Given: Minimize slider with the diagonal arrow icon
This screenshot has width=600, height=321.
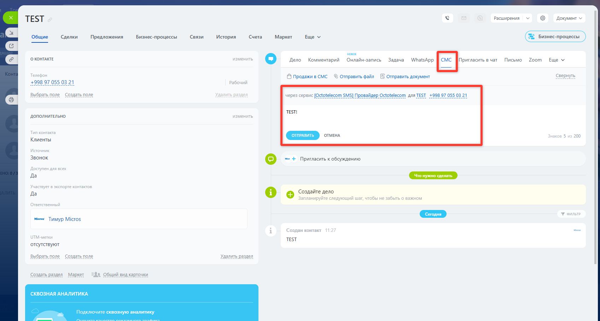Looking at the screenshot, I should click(11, 33).
